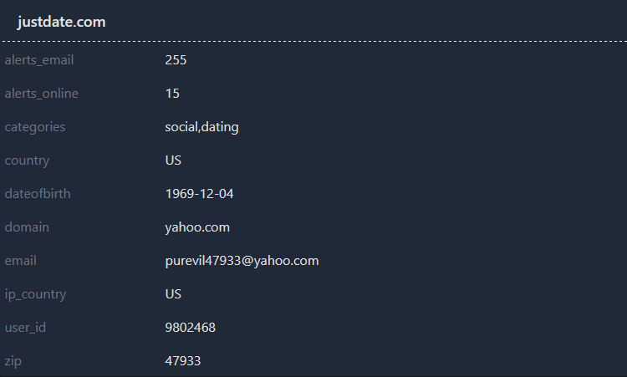Image resolution: width=627 pixels, height=377 pixels.
Task: Click the date 1969-12-04
Action: point(200,194)
